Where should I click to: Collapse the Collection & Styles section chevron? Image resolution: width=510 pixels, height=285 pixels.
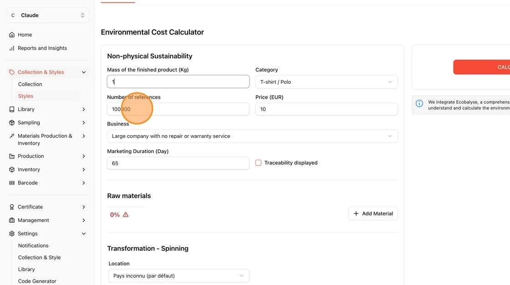pos(84,72)
